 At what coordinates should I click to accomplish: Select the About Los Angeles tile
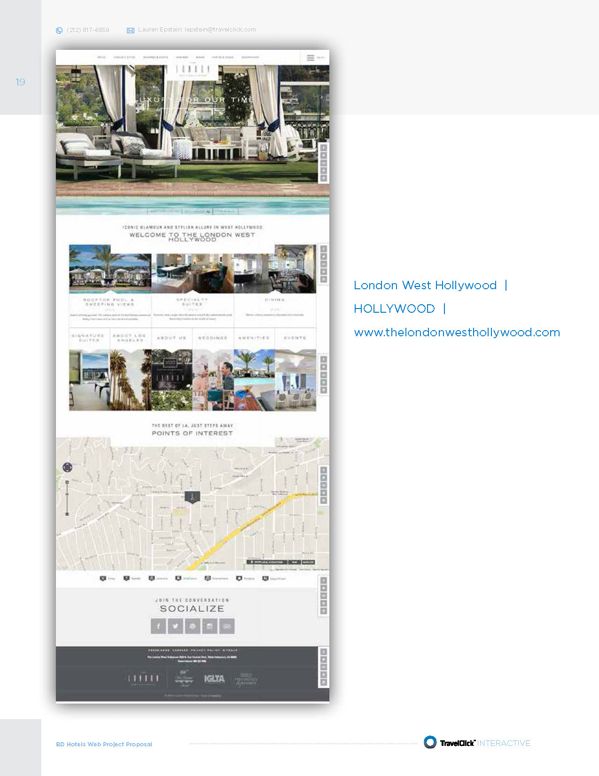[131, 369]
